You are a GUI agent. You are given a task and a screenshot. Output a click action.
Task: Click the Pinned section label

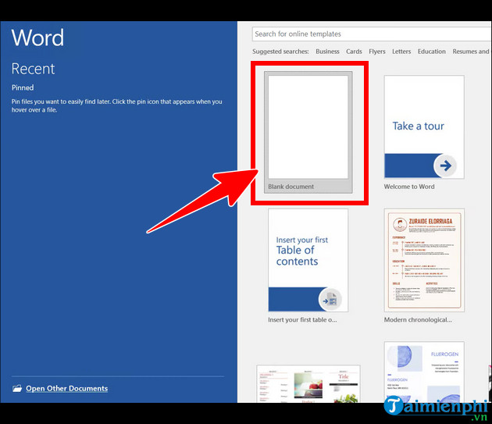click(x=23, y=87)
